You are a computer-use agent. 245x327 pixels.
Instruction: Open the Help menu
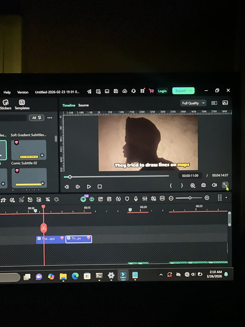(x=7, y=92)
